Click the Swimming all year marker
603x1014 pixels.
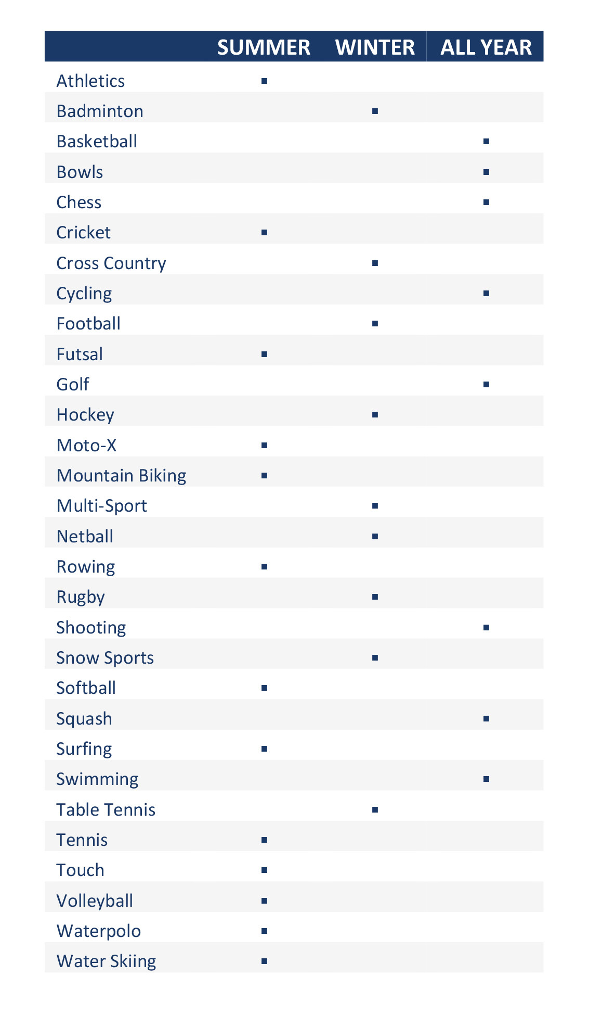point(486,779)
